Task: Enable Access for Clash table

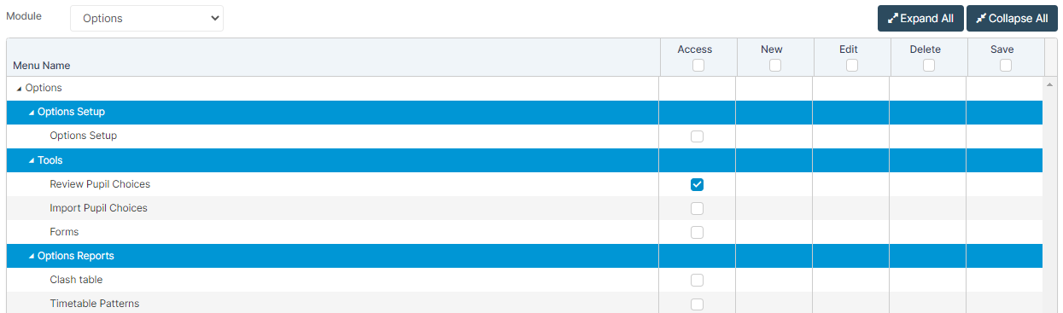Action: pos(697,280)
